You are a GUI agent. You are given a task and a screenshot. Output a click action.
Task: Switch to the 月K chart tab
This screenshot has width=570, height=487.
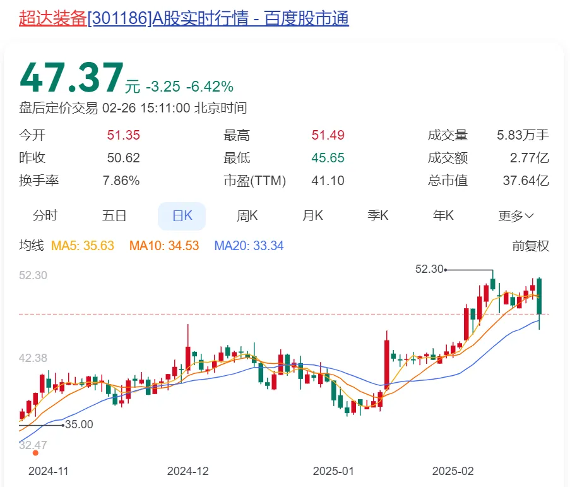click(312, 215)
